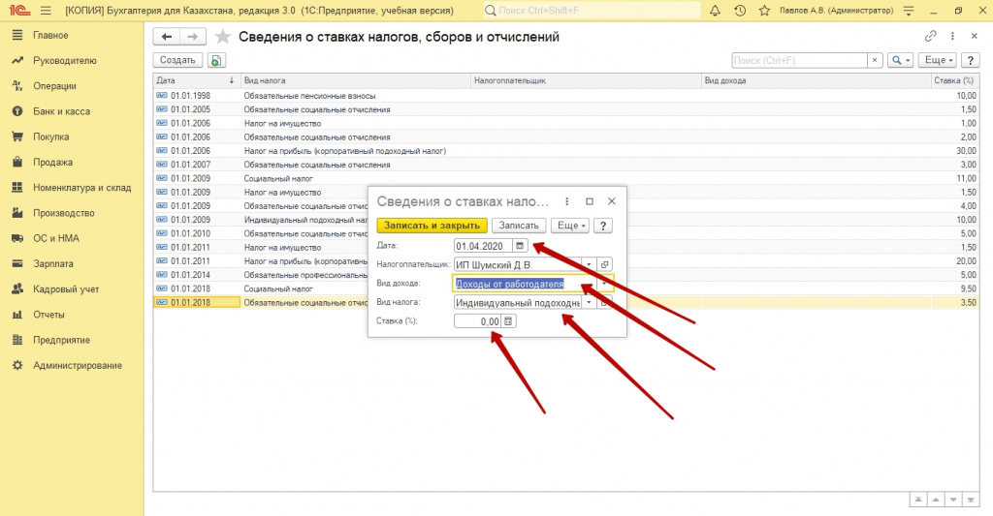Create new record by copying icon
993x516 pixels.
click(x=216, y=60)
